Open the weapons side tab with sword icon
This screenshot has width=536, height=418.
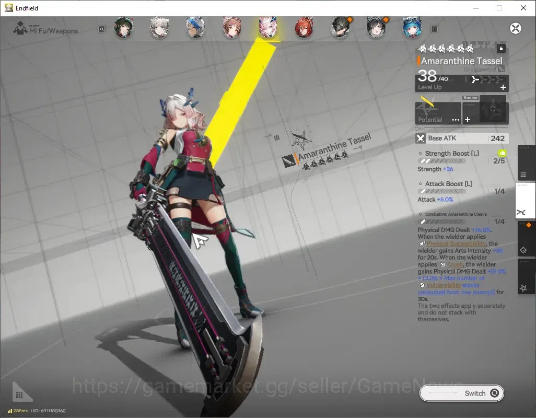[521, 212]
